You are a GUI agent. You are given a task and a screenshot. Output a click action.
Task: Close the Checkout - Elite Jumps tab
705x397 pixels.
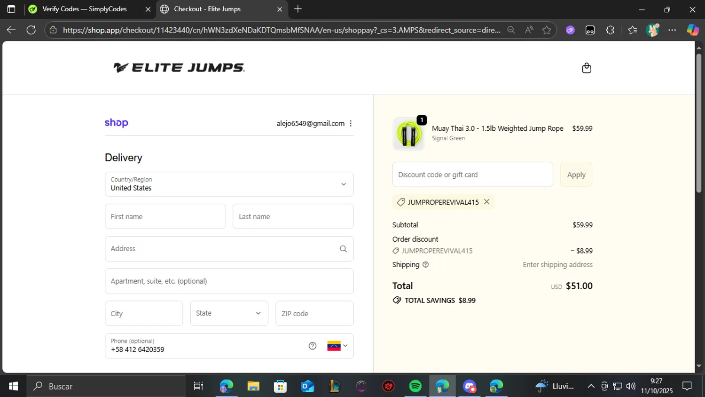tap(280, 9)
